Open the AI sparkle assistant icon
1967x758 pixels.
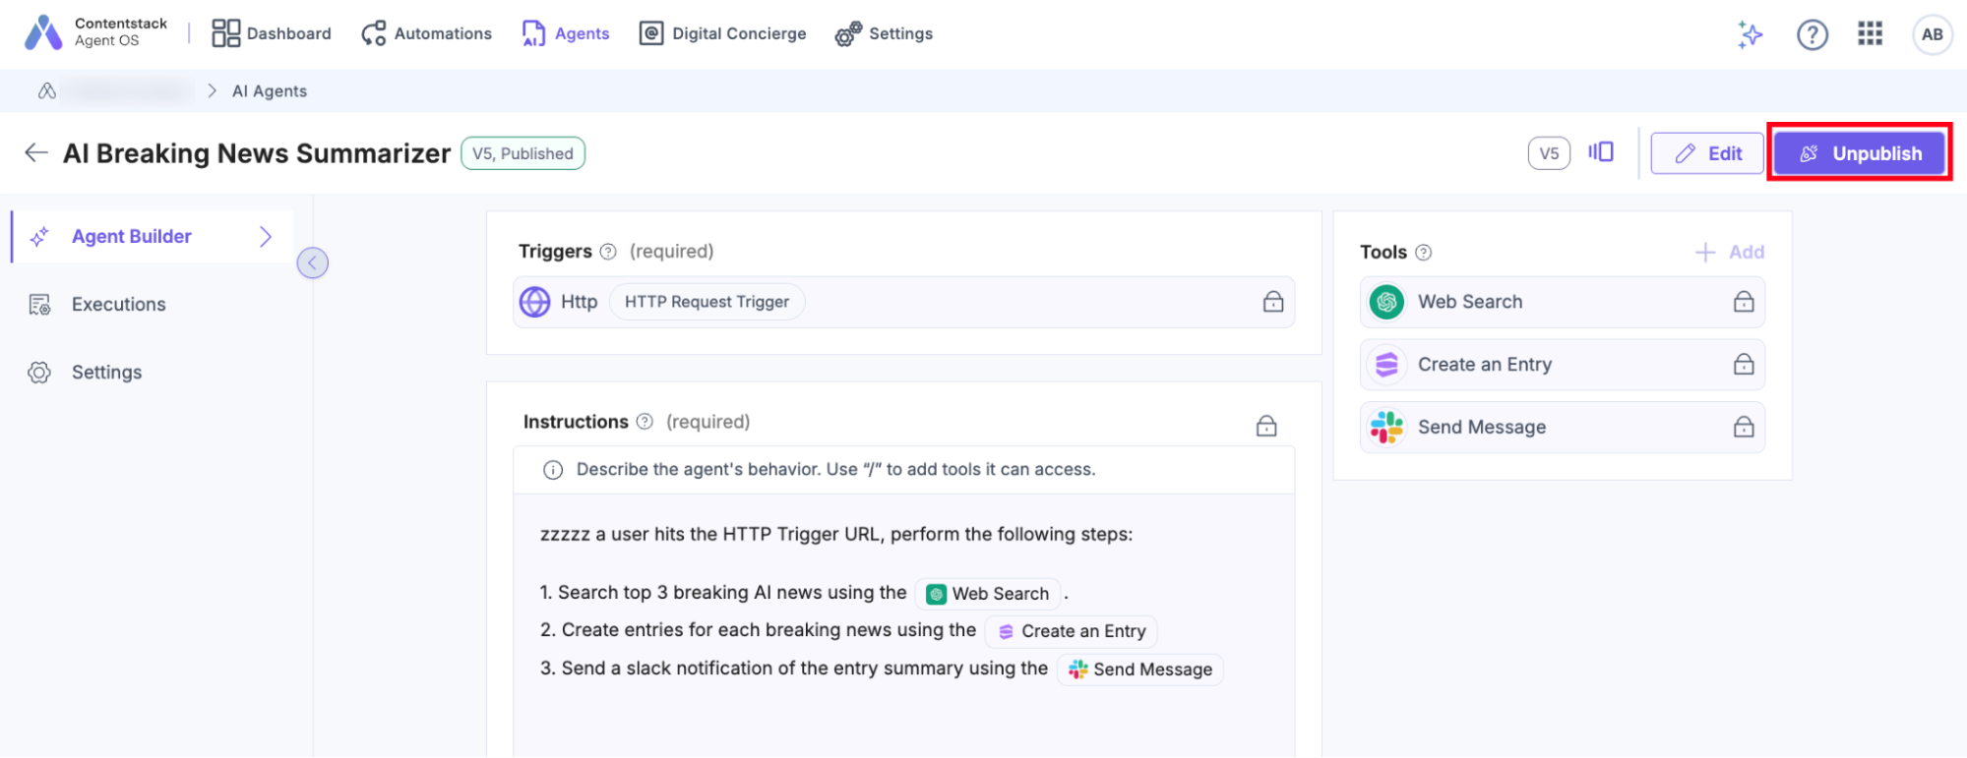1750,34
